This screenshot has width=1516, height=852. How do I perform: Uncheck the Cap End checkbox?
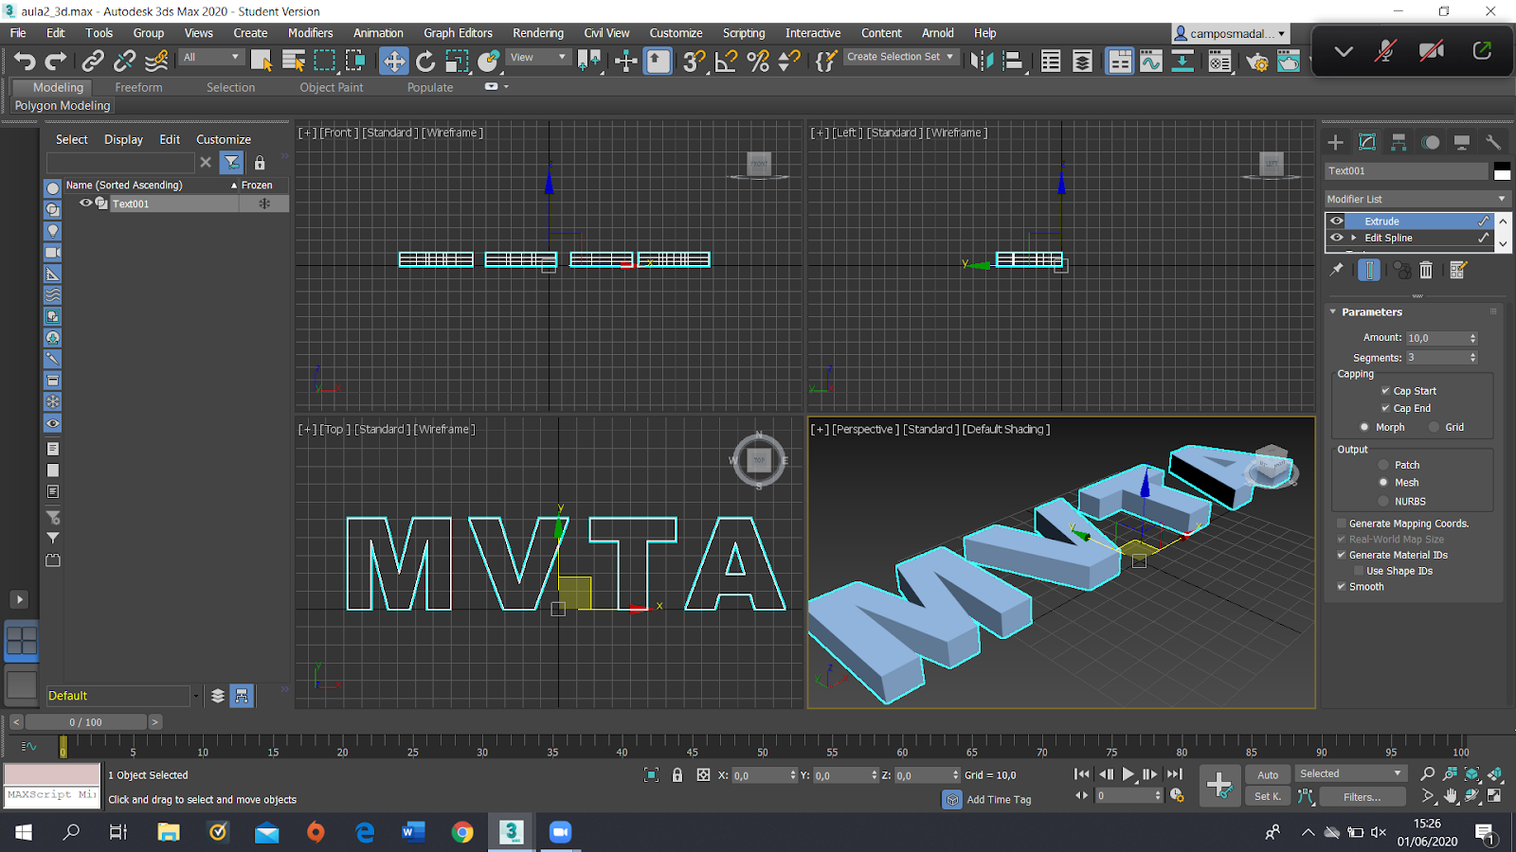(x=1386, y=408)
